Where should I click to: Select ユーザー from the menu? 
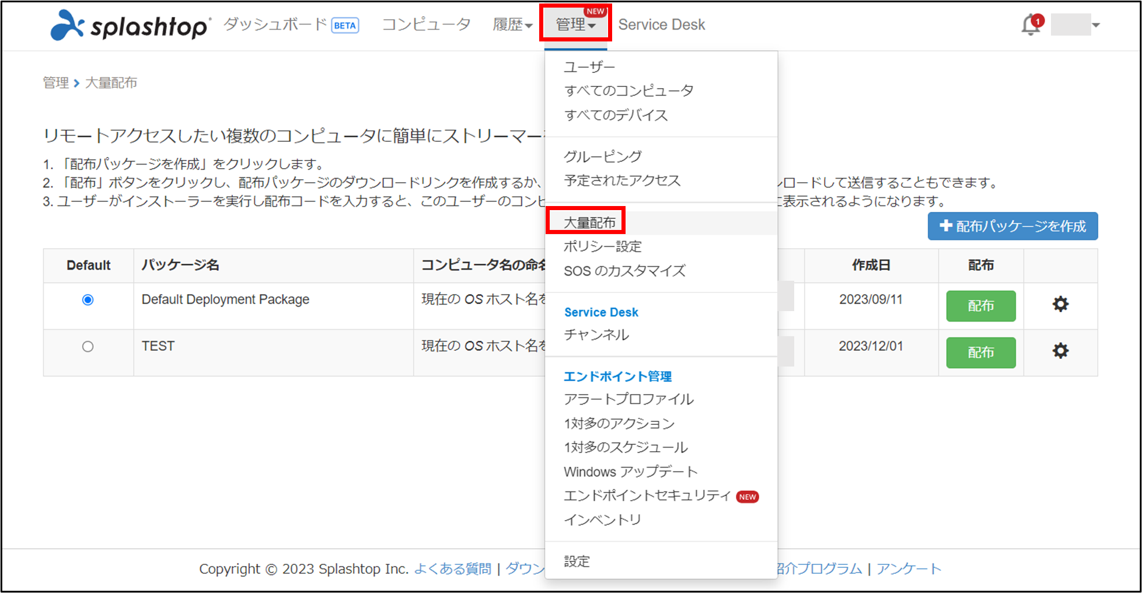tap(589, 67)
